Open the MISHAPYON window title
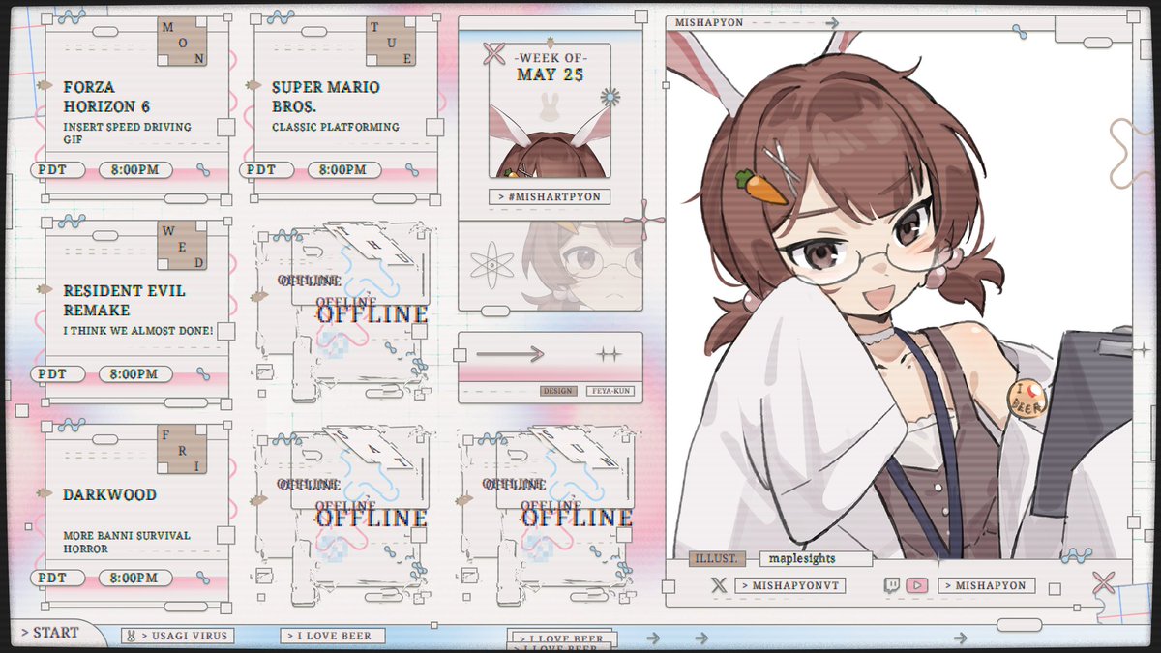The width and height of the screenshot is (1161, 653). click(x=711, y=22)
